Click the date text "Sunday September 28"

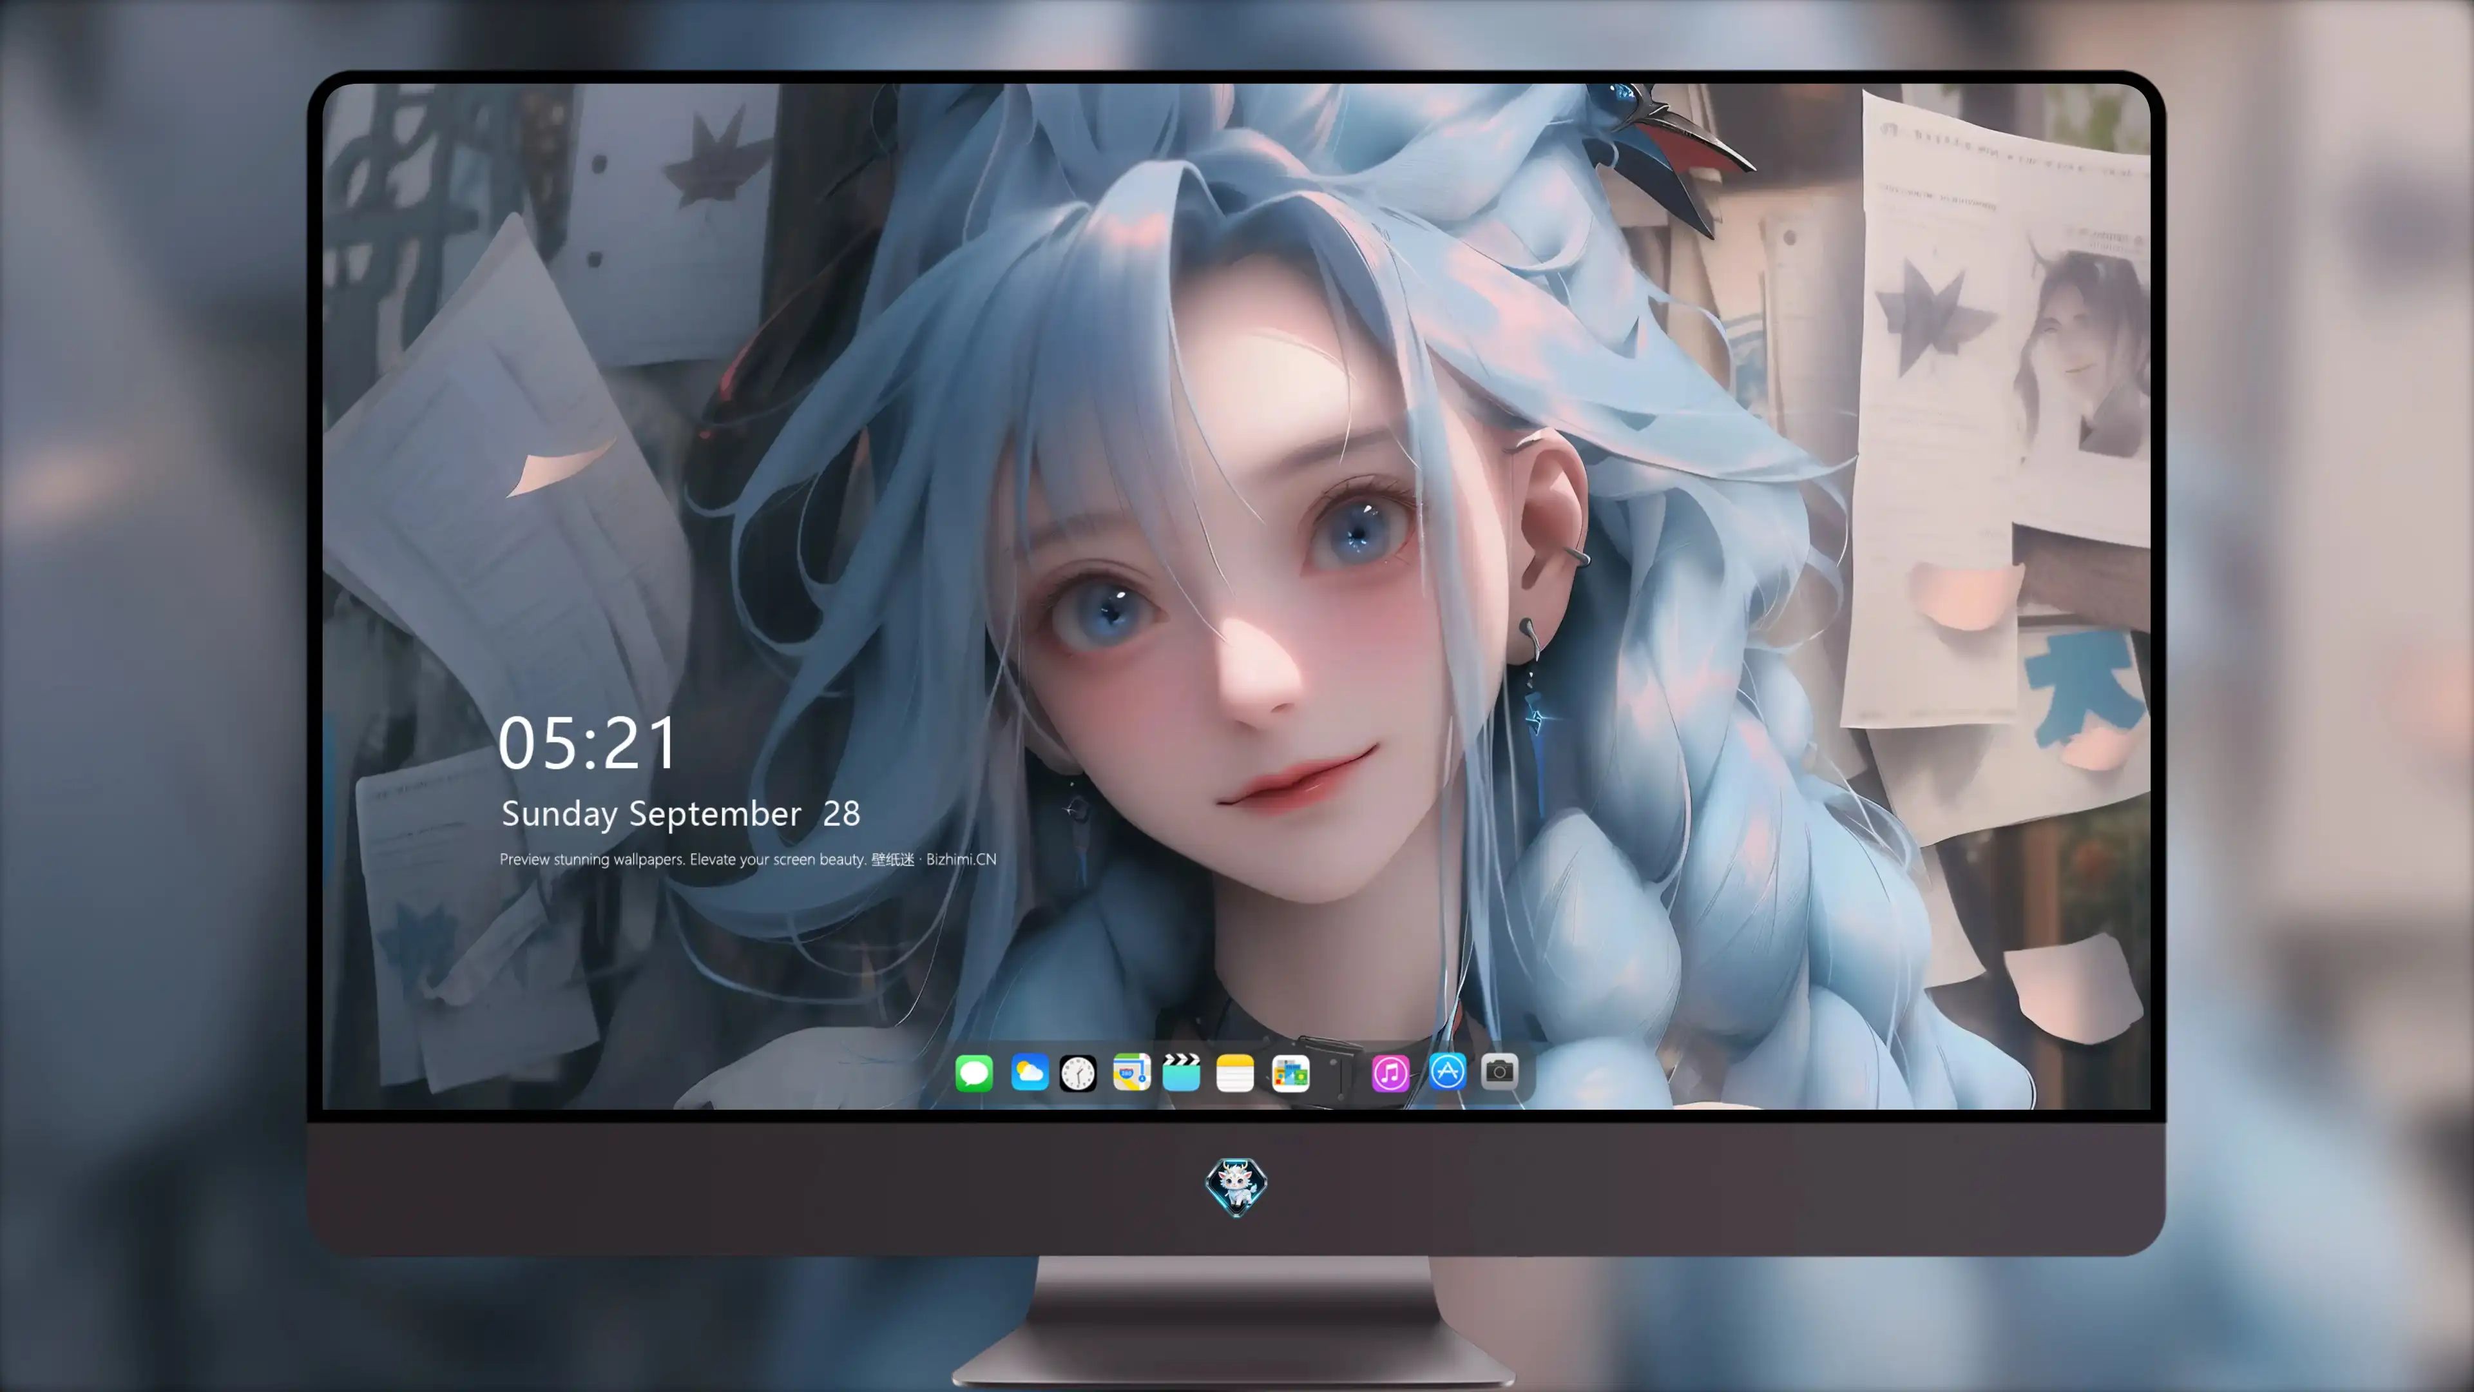click(x=681, y=814)
